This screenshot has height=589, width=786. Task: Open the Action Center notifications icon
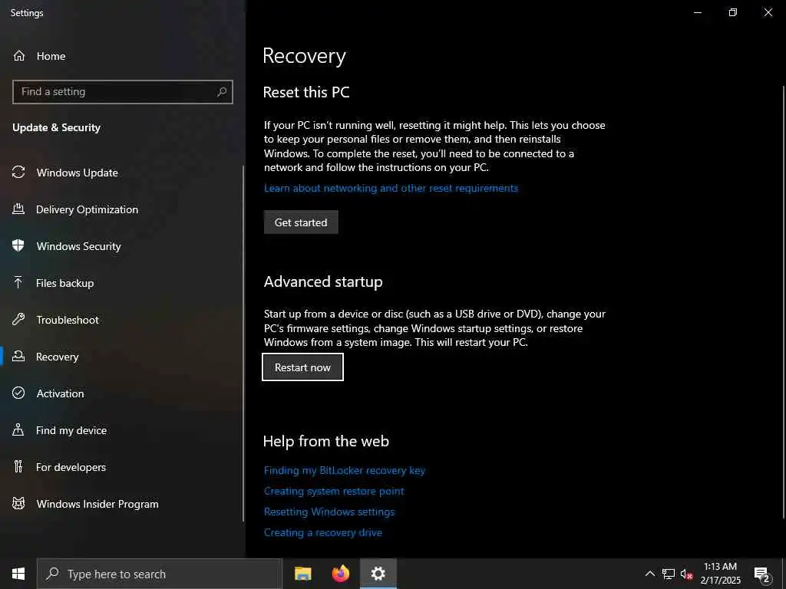coord(762,574)
